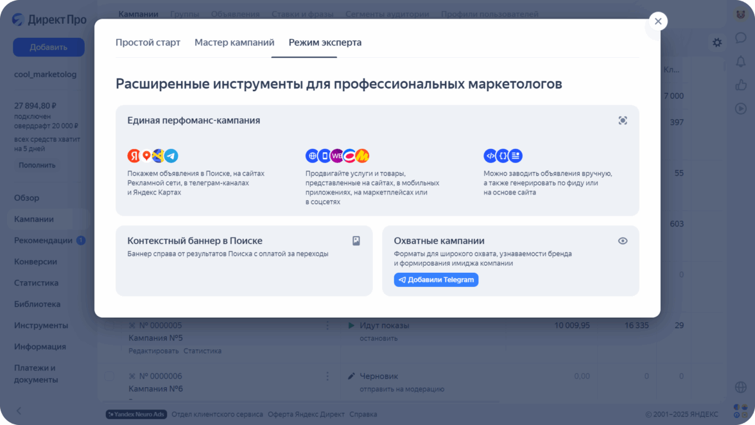Image resolution: width=755 pixels, height=425 pixels.
Task: Click Статистика link under Кампания №5
Action: 202,351
